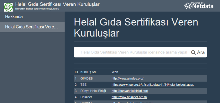This screenshot has width=220, height=103.
Task: Select the GİMDES table cell
Action: tap(87, 79)
